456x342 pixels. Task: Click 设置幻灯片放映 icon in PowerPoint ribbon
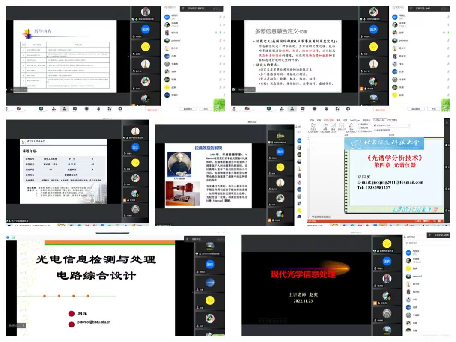coord(325,128)
